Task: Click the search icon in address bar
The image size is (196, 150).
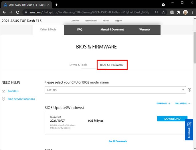Action: (157, 12)
